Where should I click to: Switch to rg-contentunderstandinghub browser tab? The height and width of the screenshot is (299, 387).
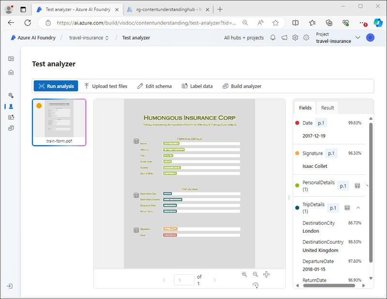(168, 9)
